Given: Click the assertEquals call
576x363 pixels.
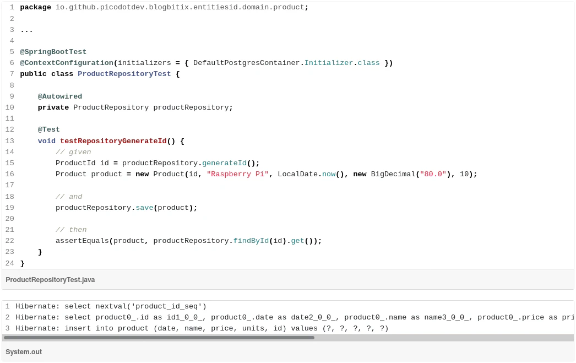Looking at the screenshot, I should [82, 241].
